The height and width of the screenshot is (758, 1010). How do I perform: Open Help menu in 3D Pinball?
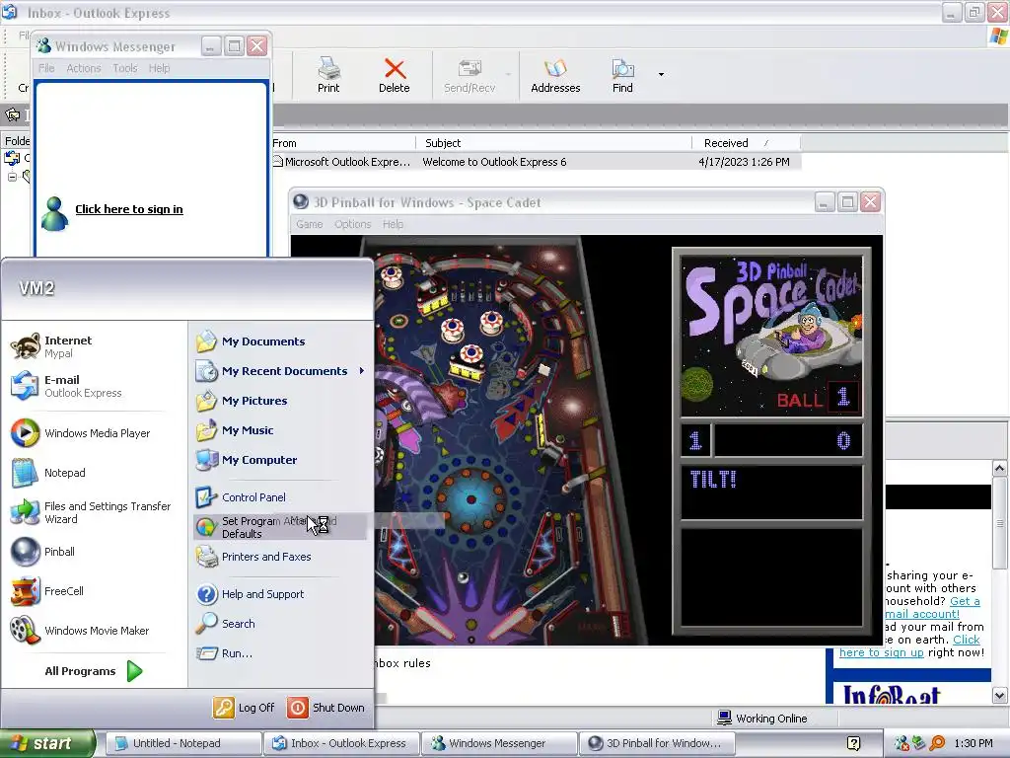pyautogui.click(x=393, y=224)
